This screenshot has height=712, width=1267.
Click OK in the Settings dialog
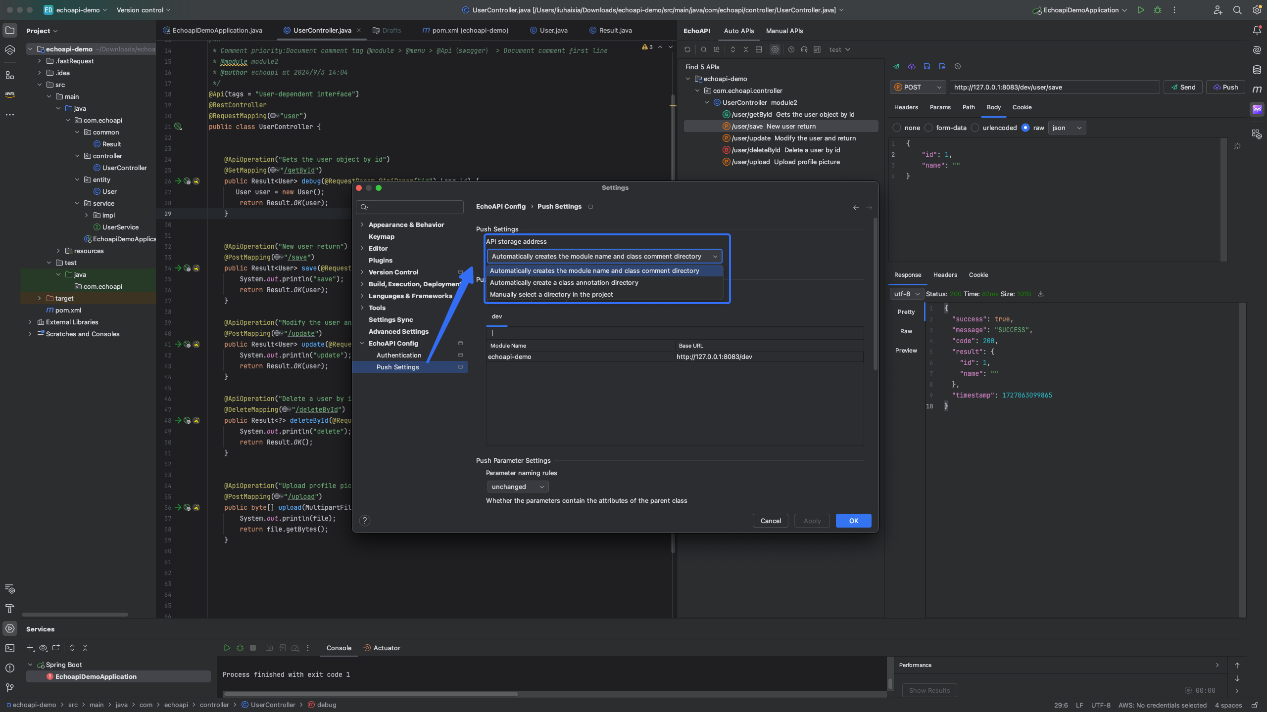pyautogui.click(x=854, y=521)
